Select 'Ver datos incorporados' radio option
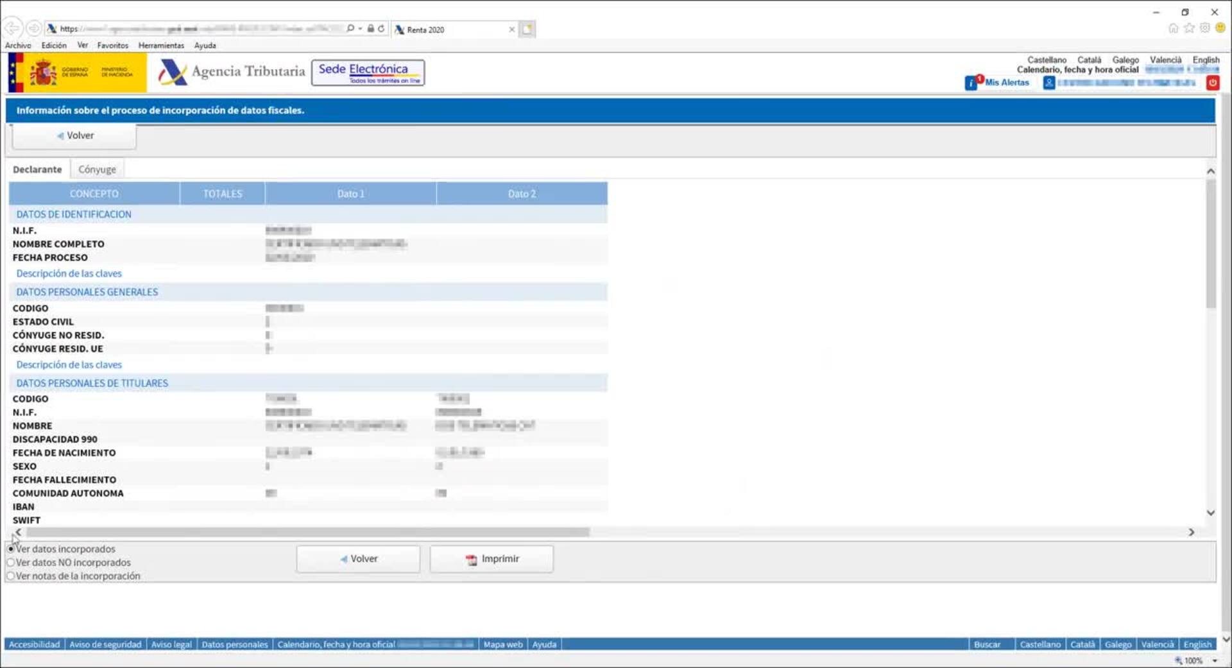1232x668 pixels. tap(11, 549)
